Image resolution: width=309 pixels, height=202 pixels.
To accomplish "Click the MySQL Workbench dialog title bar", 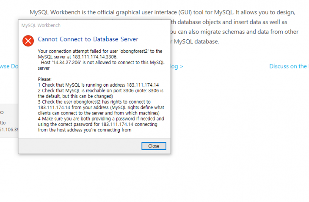I will click(94, 25).
